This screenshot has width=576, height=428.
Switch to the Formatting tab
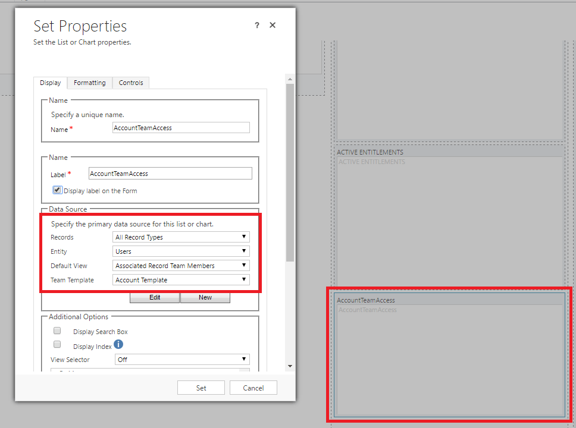(90, 83)
